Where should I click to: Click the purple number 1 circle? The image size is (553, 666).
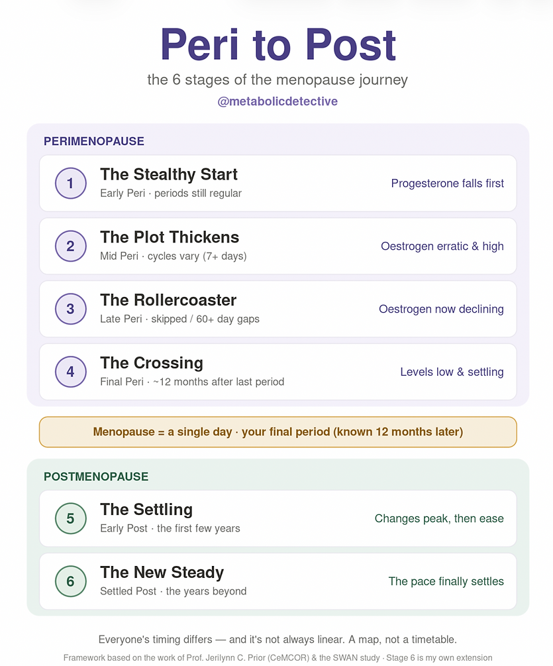coord(70,183)
